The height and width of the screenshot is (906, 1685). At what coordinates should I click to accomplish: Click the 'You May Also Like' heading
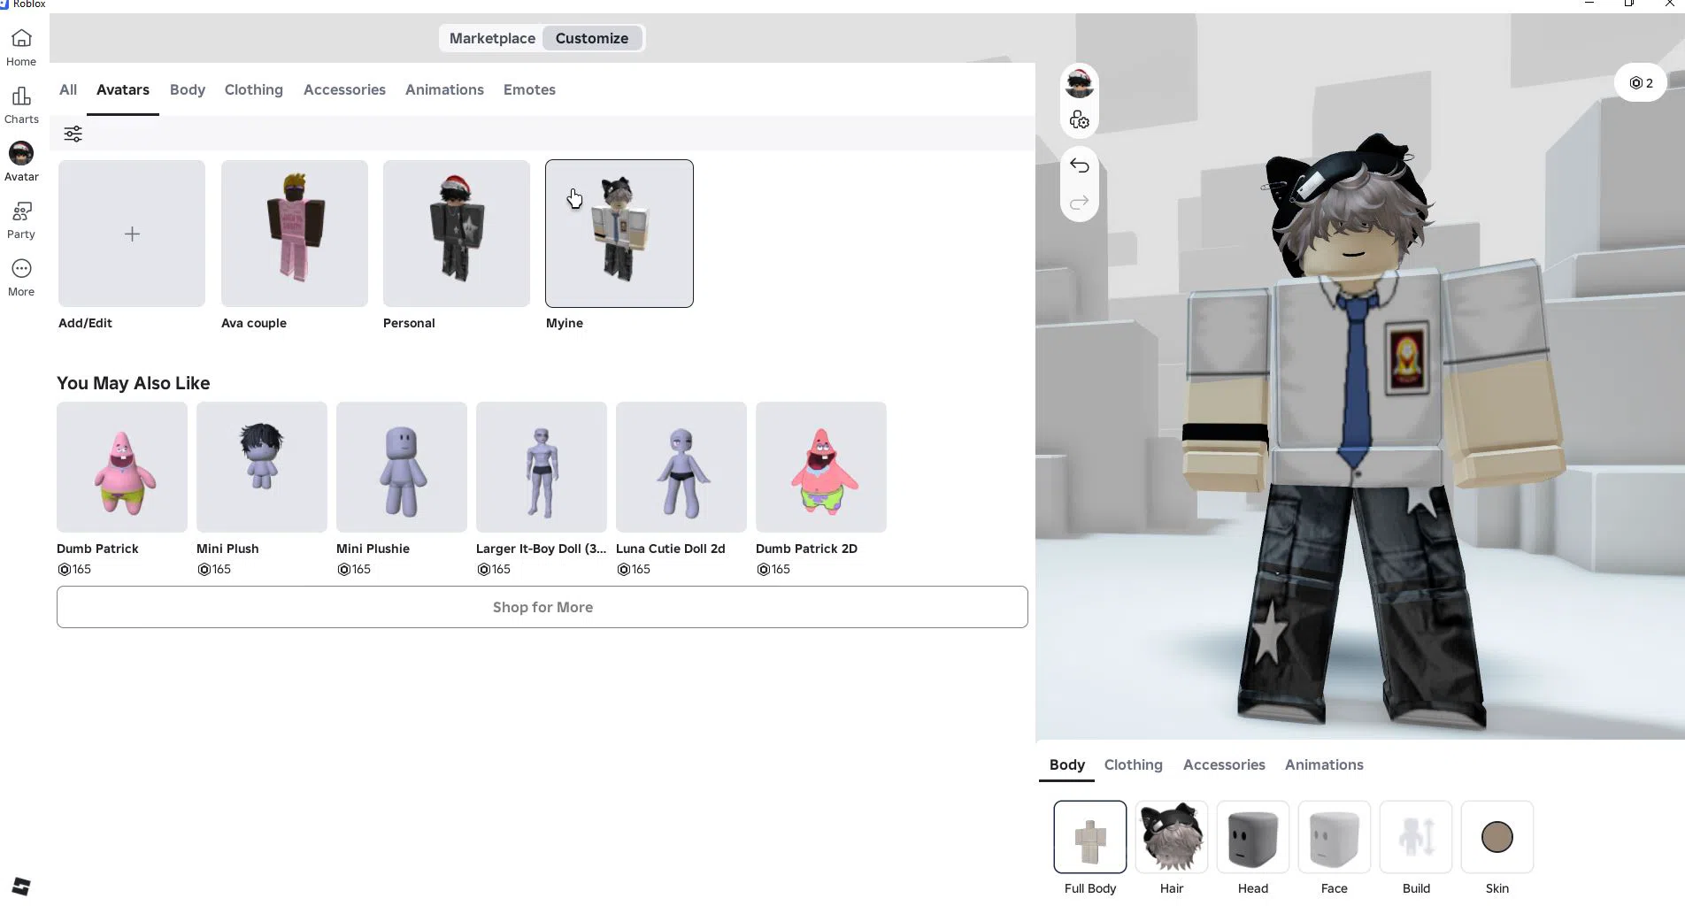[134, 383]
